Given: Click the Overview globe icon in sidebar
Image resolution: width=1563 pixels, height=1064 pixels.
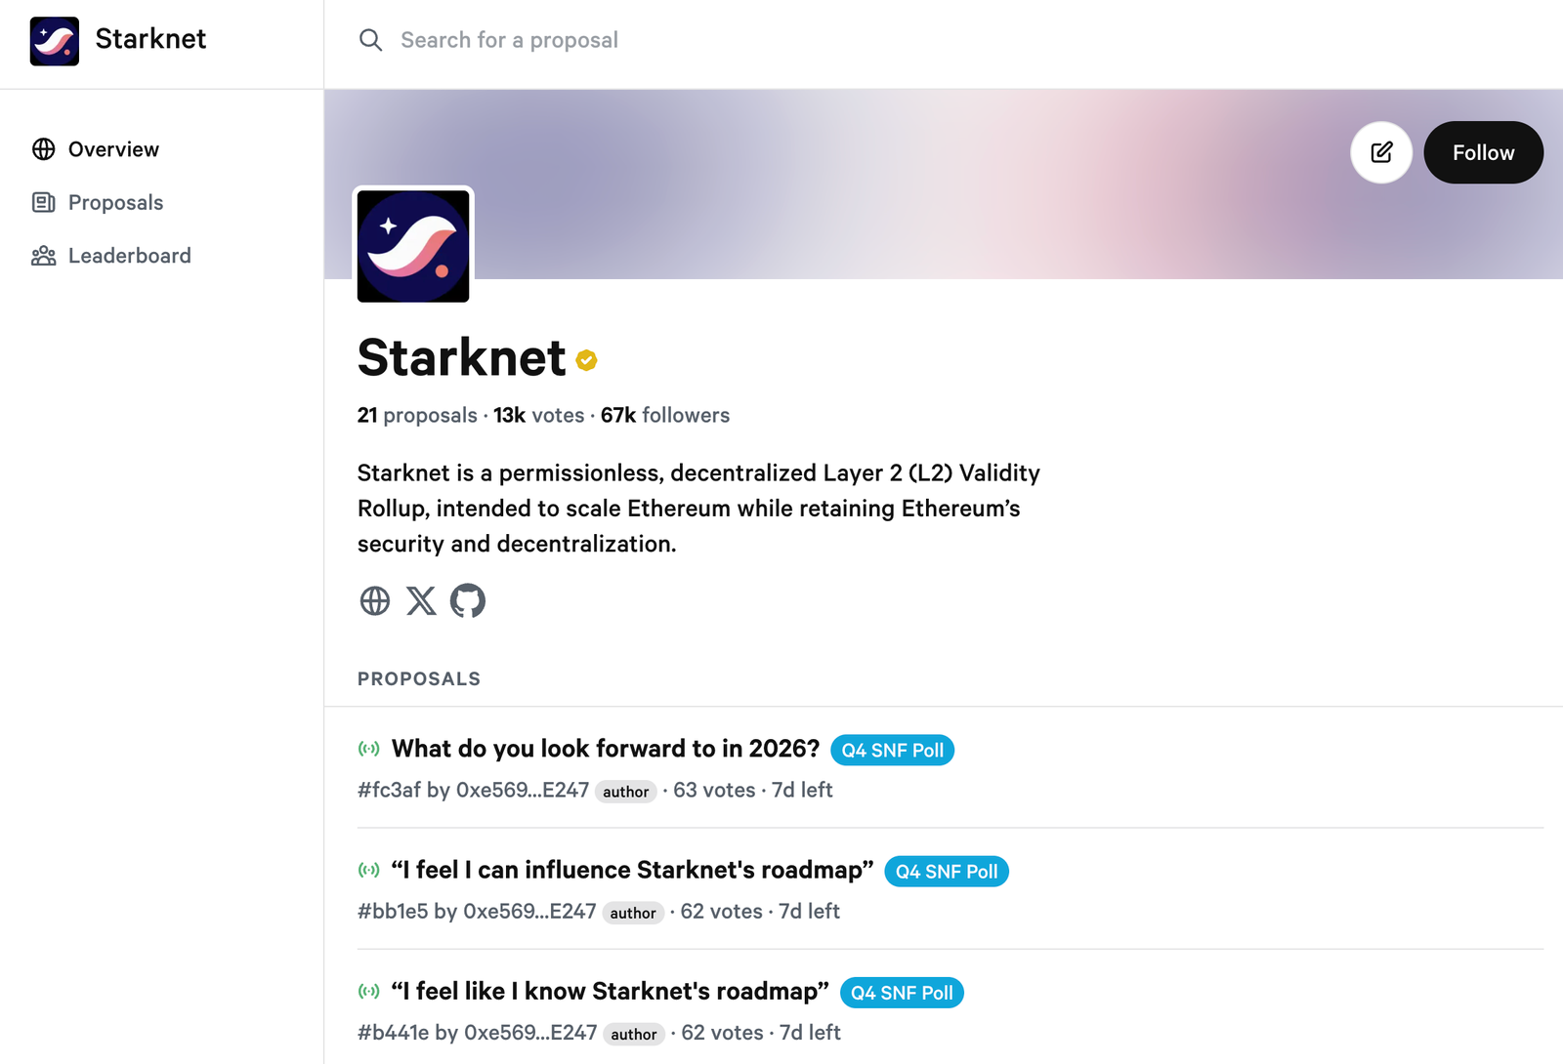Looking at the screenshot, I should click(44, 149).
